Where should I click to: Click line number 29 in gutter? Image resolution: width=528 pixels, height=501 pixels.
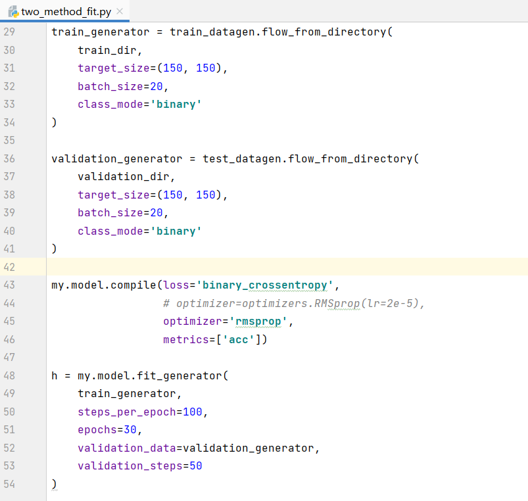9,32
